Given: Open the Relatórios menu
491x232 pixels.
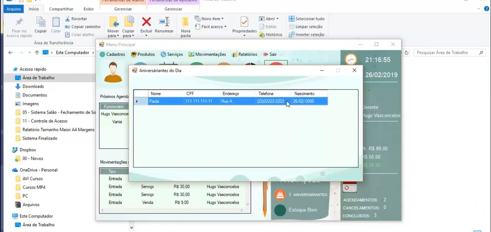Looking at the screenshot, I should pyautogui.click(x=244, y=54).
